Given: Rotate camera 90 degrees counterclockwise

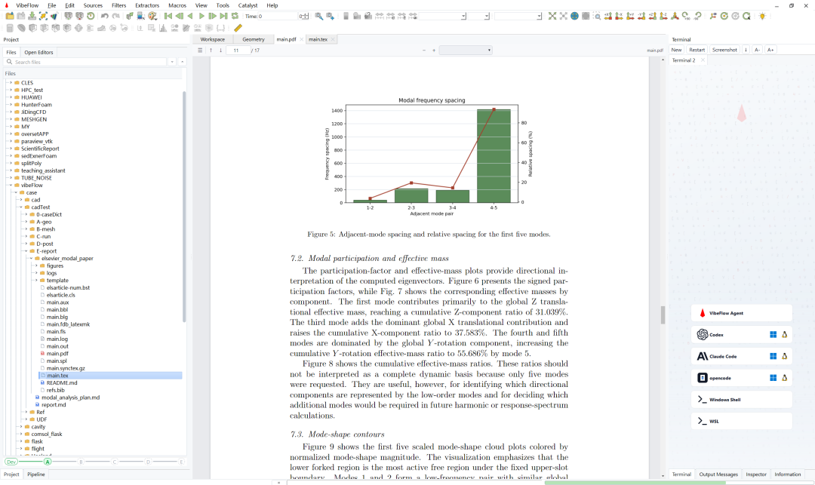Looking at the screenshot, I should [697, 16].
